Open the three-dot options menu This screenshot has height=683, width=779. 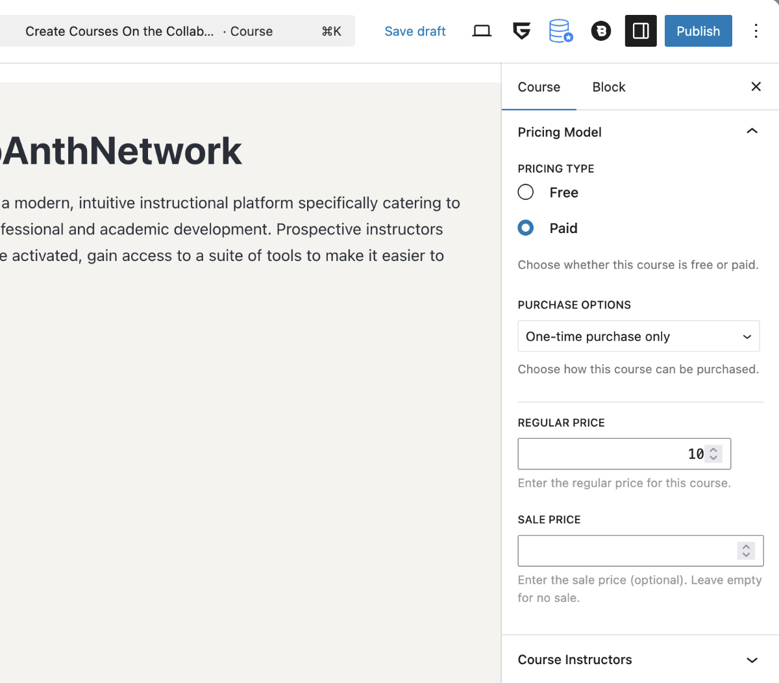pos(756,31)
